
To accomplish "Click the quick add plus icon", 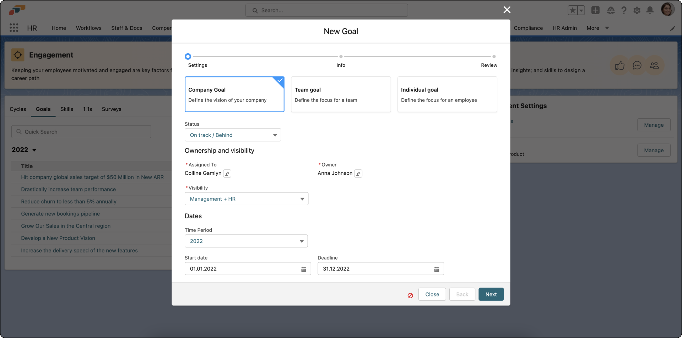I will 595,10.
